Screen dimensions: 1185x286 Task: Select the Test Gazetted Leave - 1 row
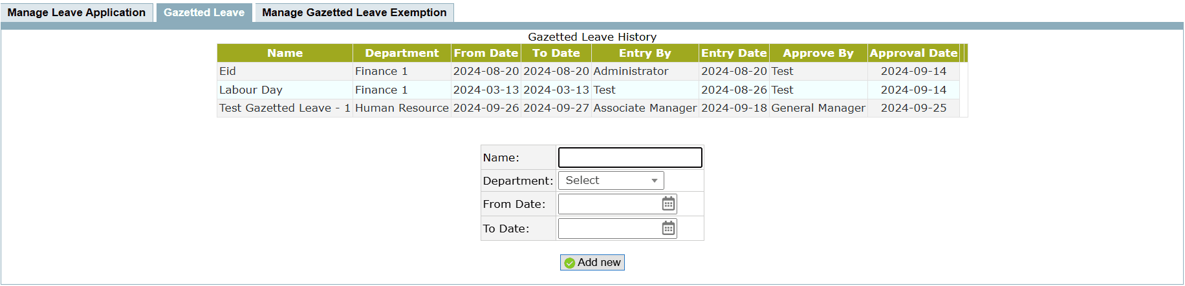(285, 108)
